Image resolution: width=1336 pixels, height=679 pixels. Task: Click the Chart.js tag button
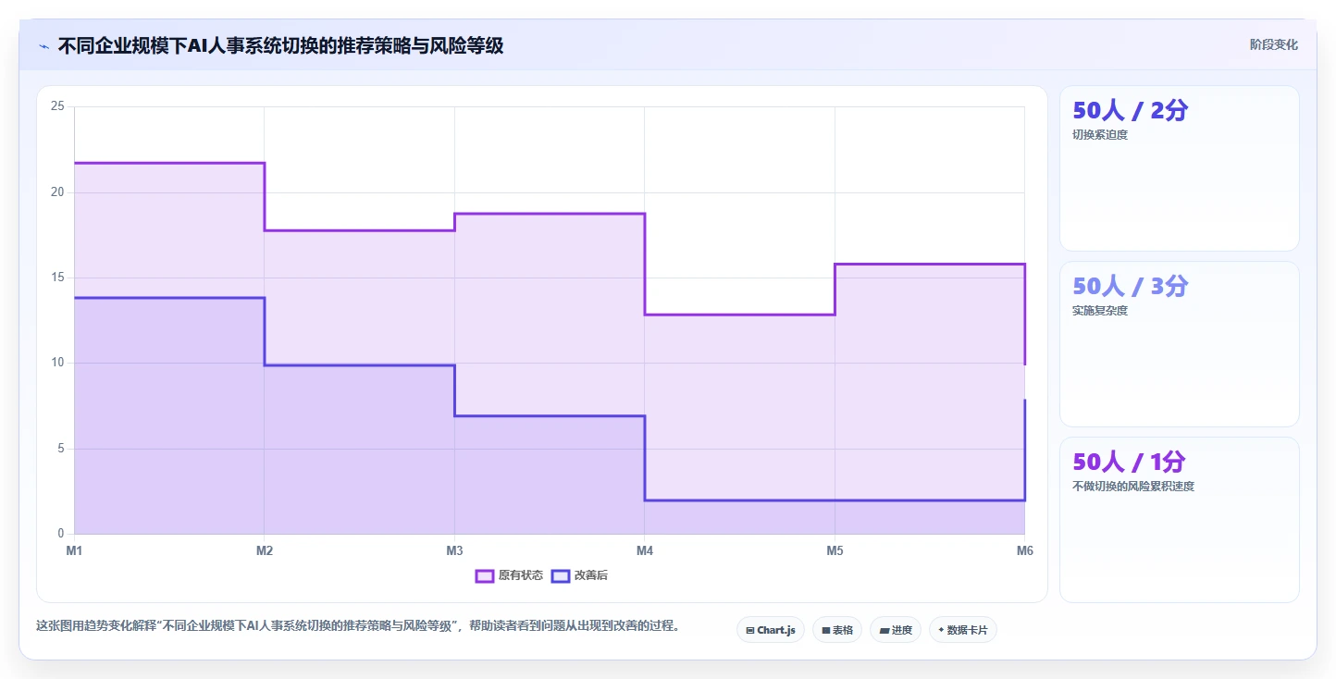click(x=771, y=630)
